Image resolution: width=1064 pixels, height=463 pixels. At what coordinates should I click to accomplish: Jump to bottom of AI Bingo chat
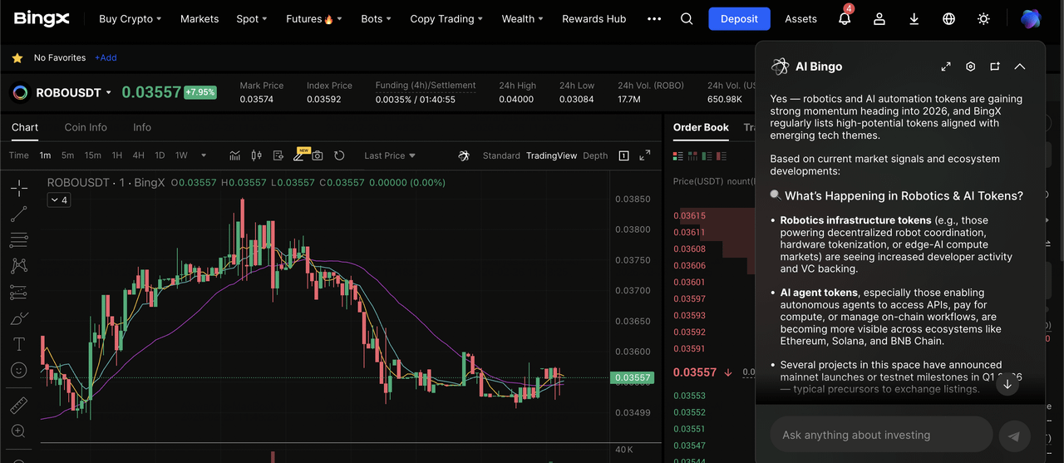tap(1007, 384)
